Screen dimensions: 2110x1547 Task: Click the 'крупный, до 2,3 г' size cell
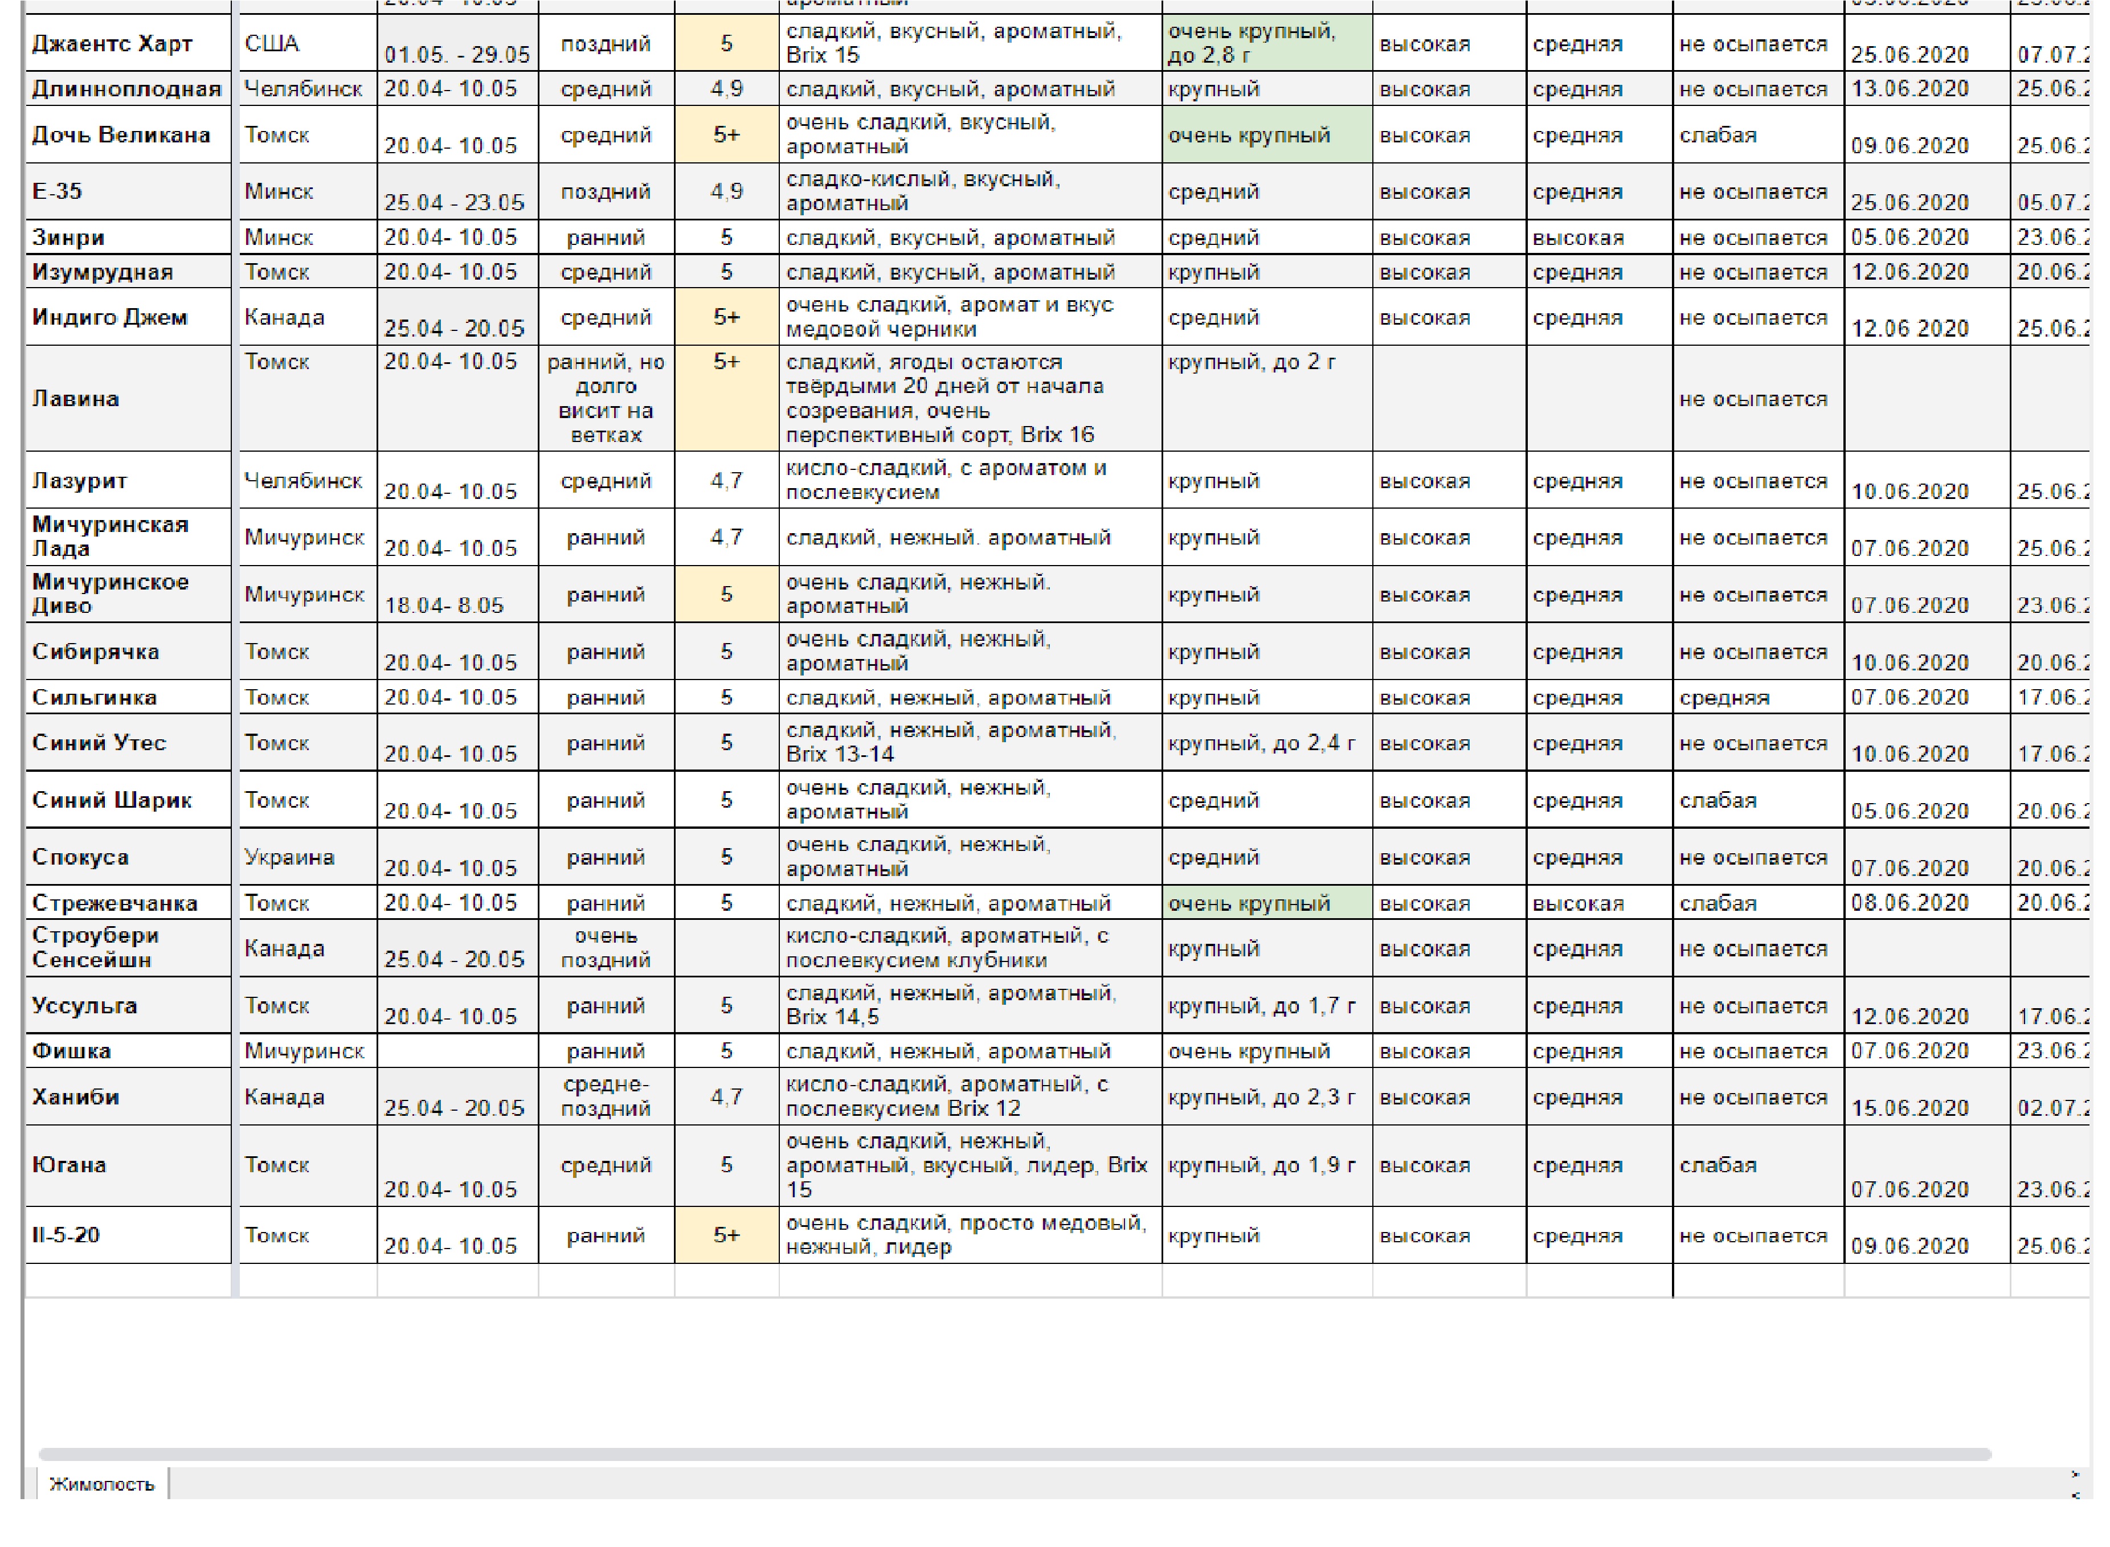[1267, 1096]
